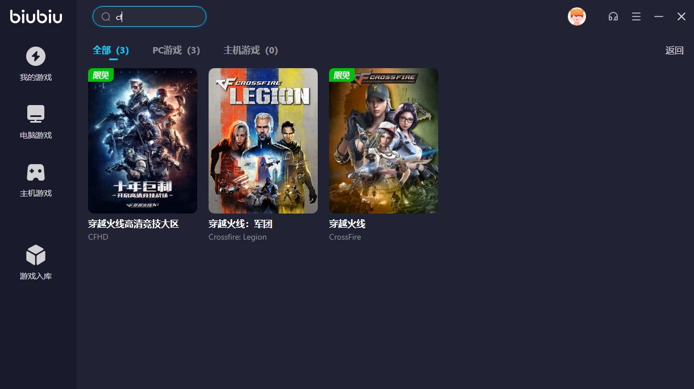Click the 穿越火线高清竞技大区 title link
Screen dimensions: 694x389
pyautogui.click(x=134, y=224)
